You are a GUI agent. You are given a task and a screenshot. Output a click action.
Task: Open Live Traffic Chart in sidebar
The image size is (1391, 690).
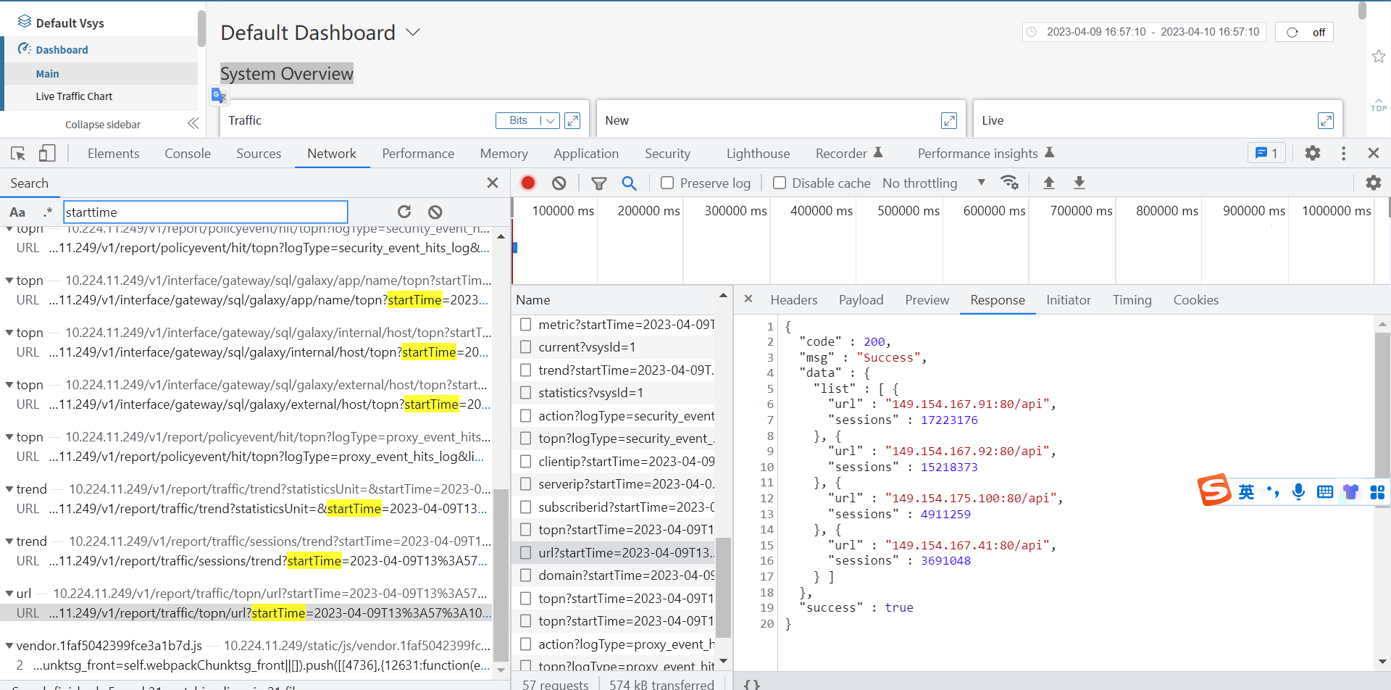74,96
